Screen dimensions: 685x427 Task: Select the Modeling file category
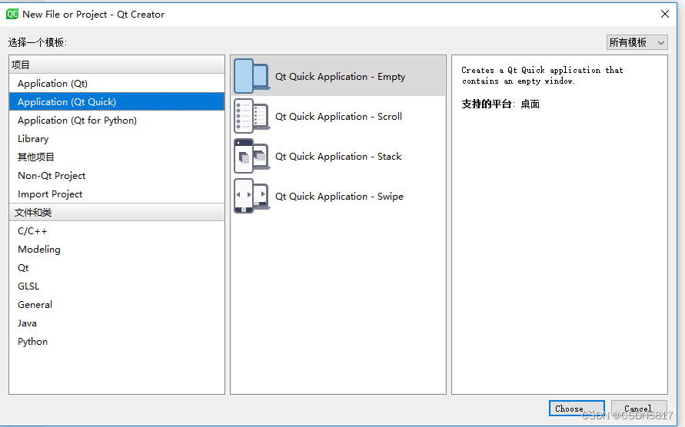pos(117,250)
